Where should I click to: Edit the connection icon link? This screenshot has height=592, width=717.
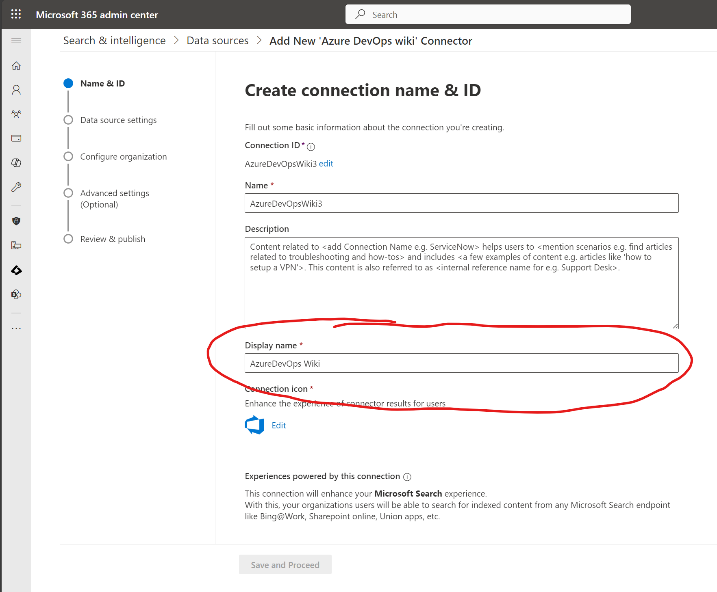click(279, 426)
